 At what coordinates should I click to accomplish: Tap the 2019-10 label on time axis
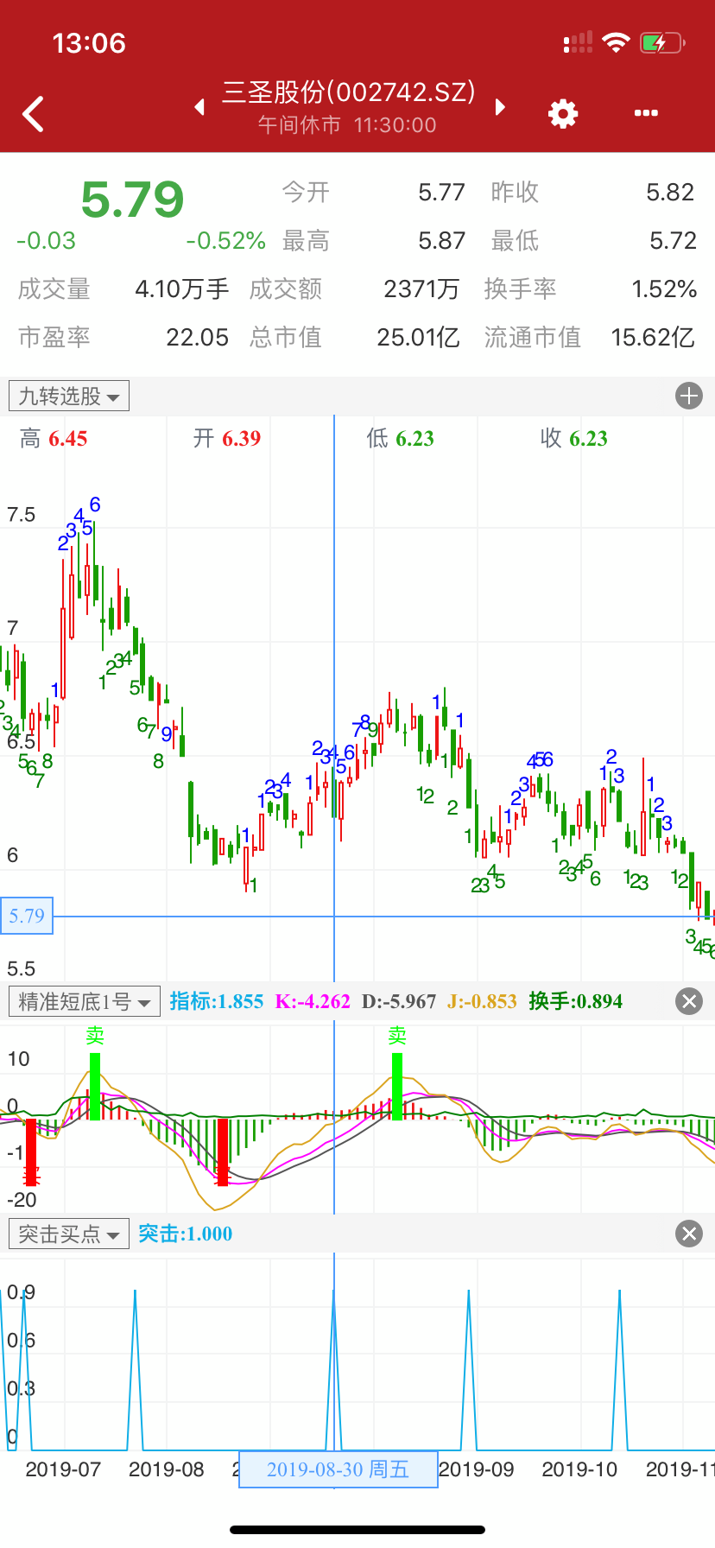[x=579, y=1469]
